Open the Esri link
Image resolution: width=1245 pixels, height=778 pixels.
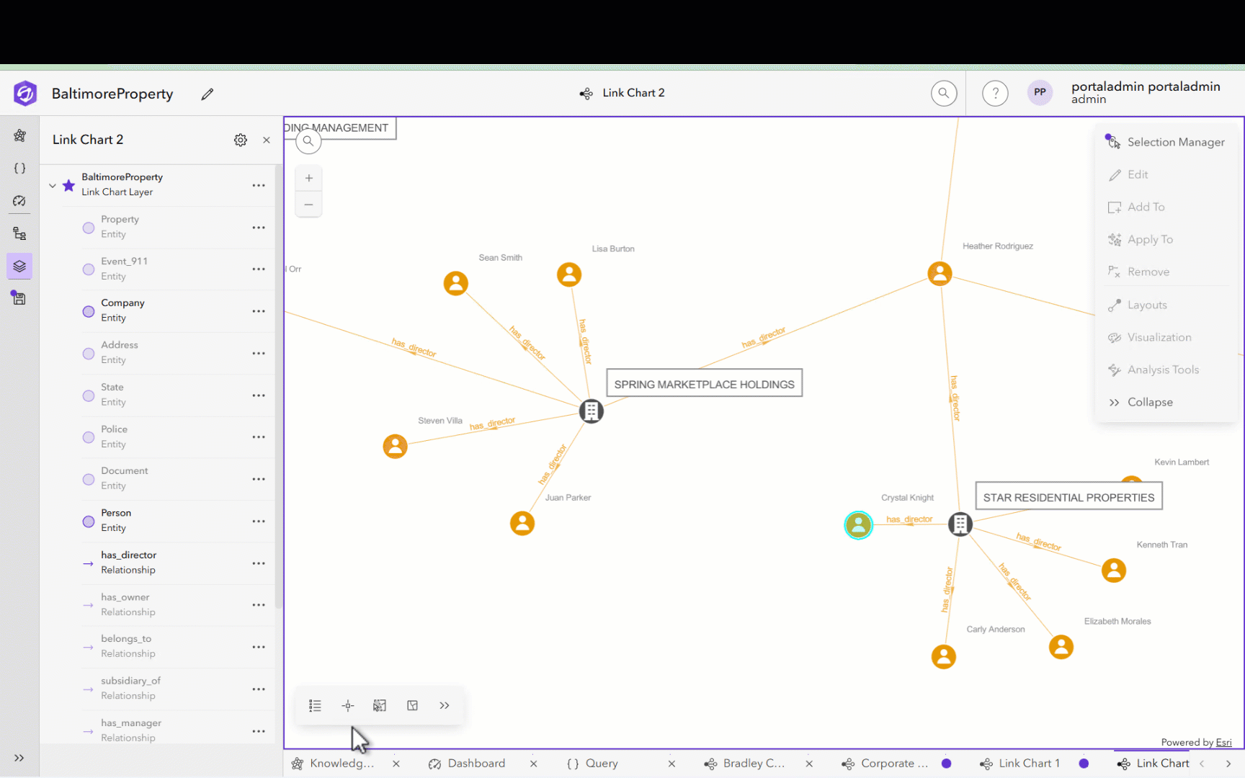pos(1224,742)
